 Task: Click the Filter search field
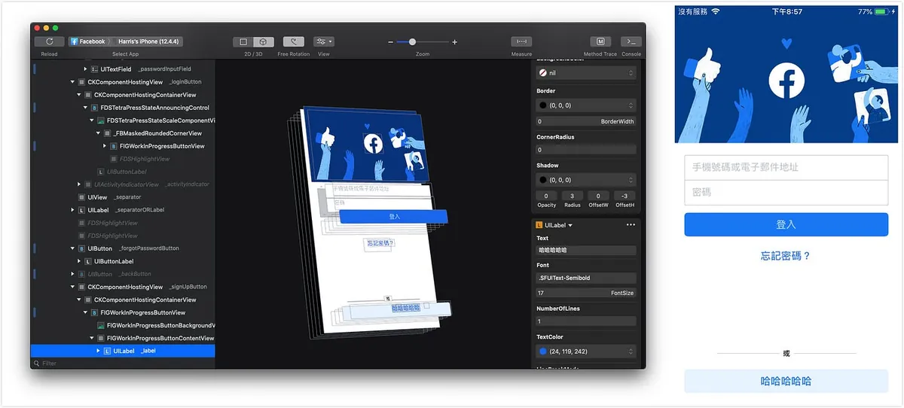click(121, 364)
